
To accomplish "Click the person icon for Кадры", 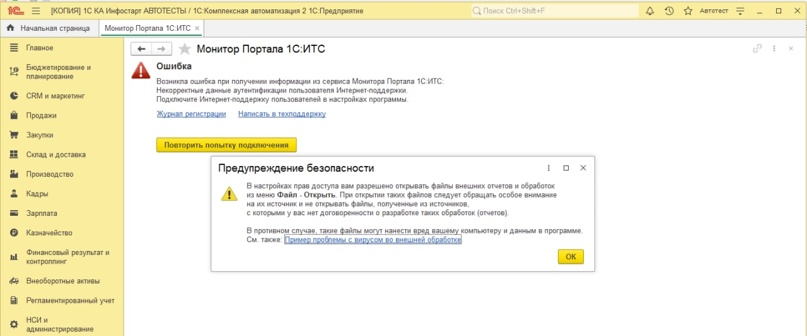I will [14, 194].
